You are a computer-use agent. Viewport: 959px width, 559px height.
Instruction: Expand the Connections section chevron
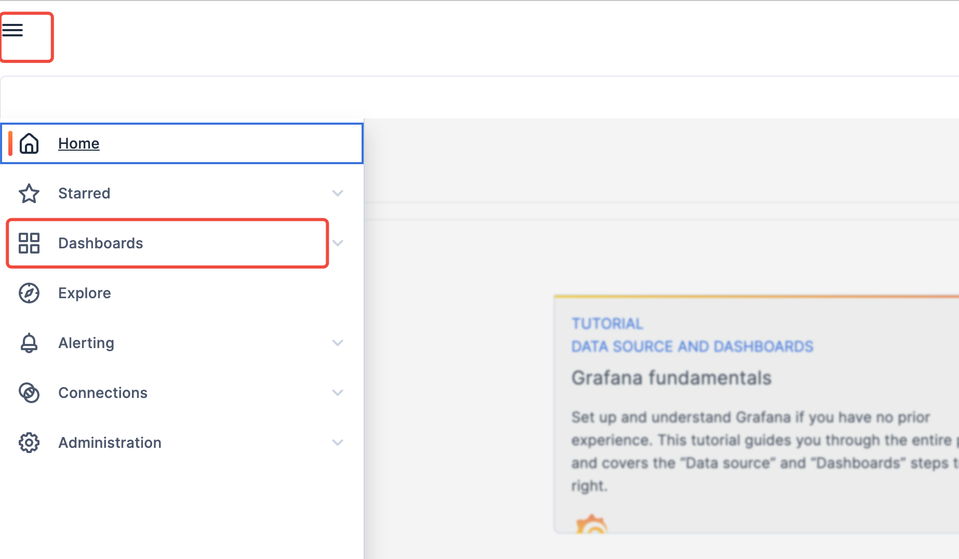tap(338, 393)
